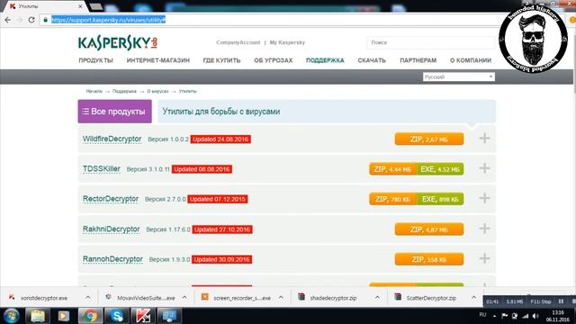Viewport: 576px width, 324px height.
Task: Click the О вирусах breadcrumb link
Action: tap(157, 91)
